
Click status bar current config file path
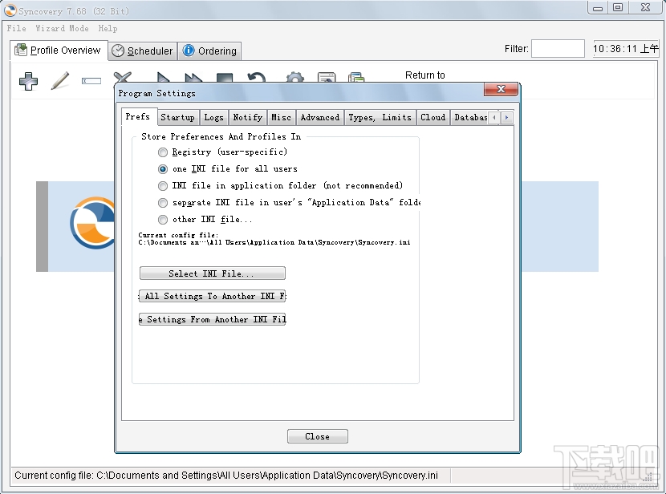click(x=226, y=476)
